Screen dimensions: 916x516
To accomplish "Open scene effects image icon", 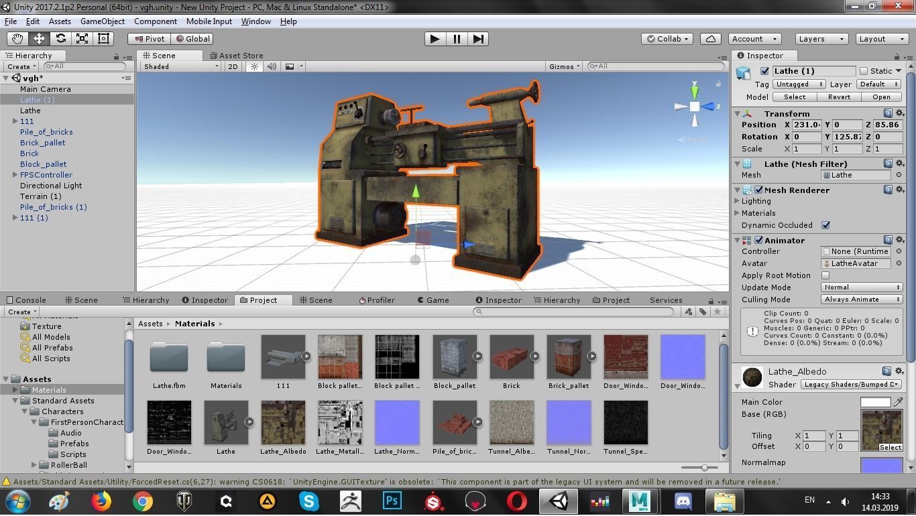I will coord(290,66).
